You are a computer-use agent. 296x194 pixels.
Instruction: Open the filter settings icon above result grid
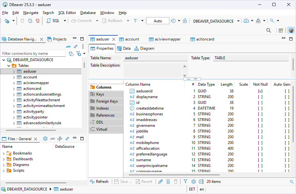(x=185, y=181)
